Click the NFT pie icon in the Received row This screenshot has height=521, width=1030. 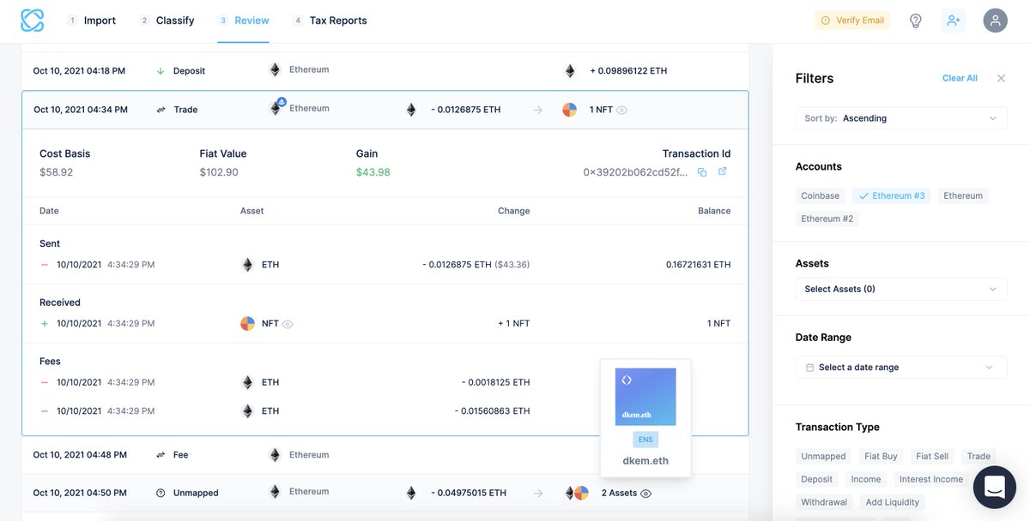[247, 323]
